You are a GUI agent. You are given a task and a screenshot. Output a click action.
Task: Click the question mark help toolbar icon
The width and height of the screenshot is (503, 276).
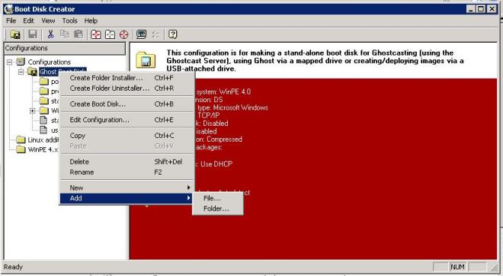[x=172, y=34]
